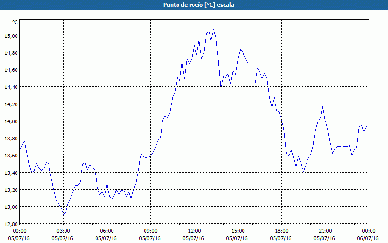The image size is (388, 243).
Task: Click the 13,40 y-axis value
Action: tap(11, 173)
